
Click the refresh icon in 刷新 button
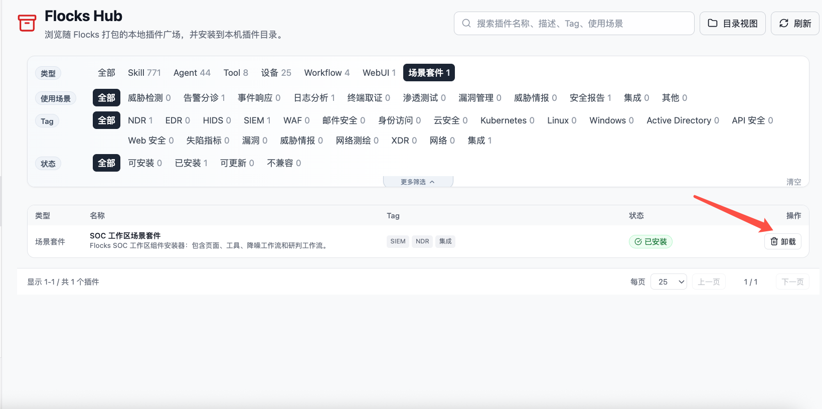(x=784, y=23)
